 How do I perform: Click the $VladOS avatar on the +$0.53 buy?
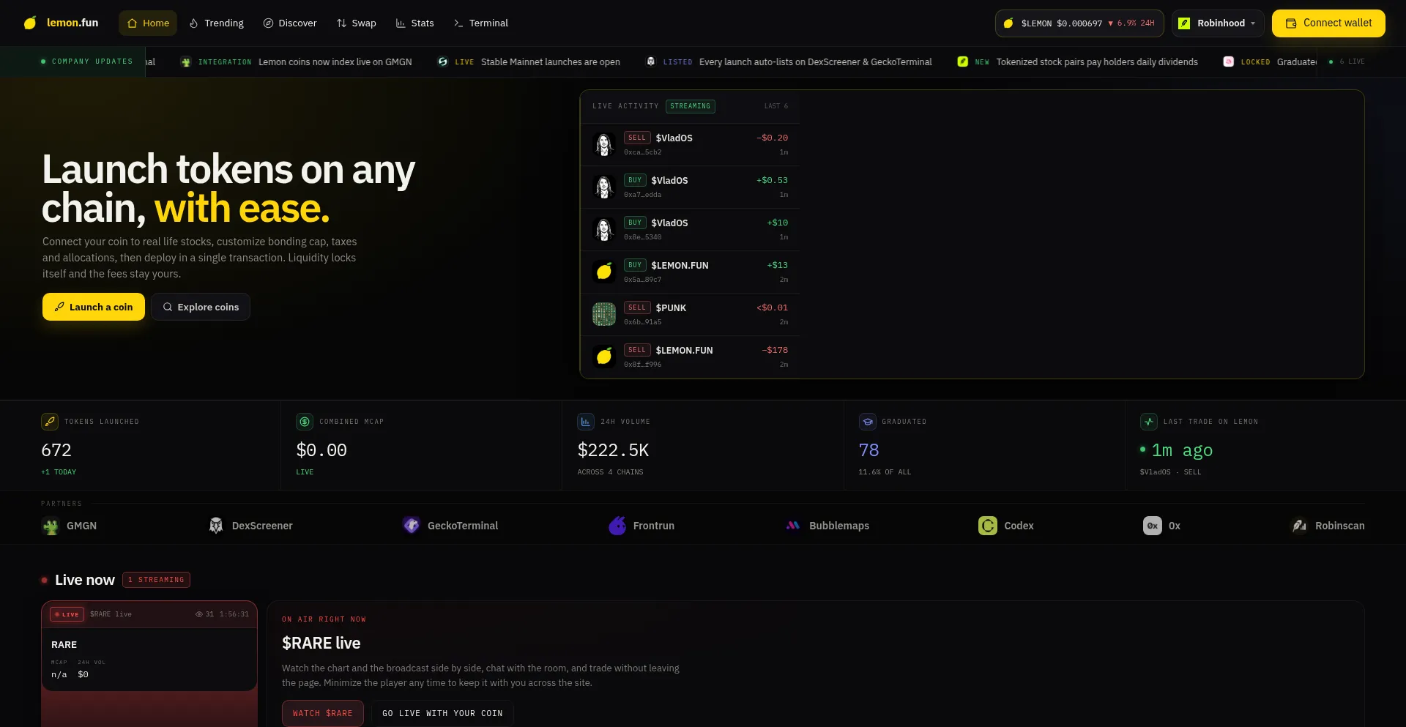point(604,187)
